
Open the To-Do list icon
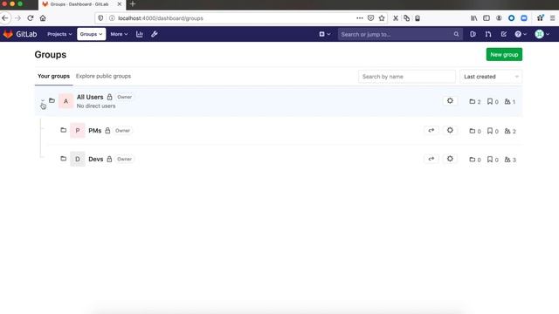[503, 34]
